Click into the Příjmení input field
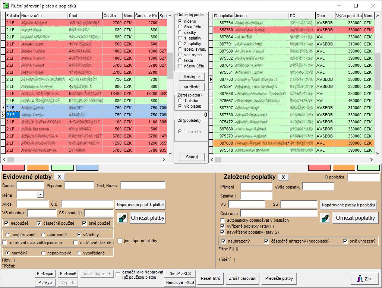382x288 pixels. click(256, 187)
